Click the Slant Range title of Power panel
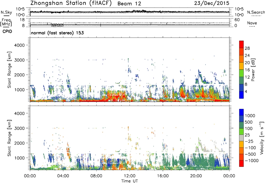Screen dimensions: 265x183 click(x=9, y=70)
